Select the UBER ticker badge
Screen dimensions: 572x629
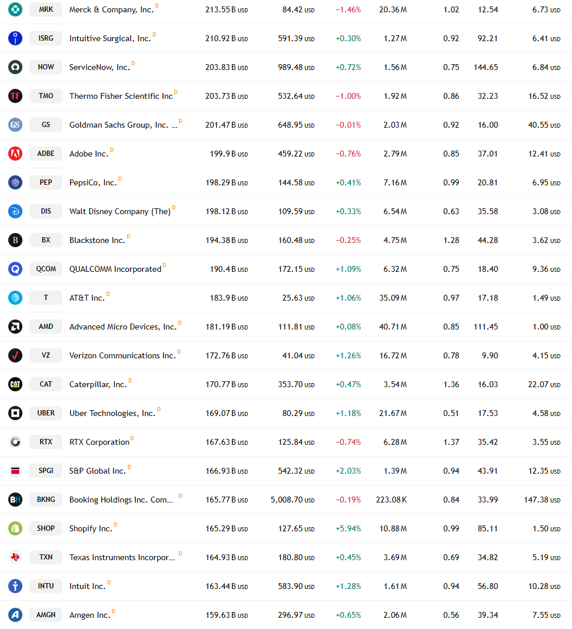click(x=46, y=413)
